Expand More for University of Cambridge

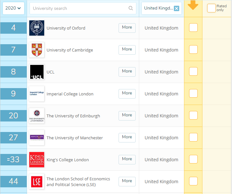point(127,50)
